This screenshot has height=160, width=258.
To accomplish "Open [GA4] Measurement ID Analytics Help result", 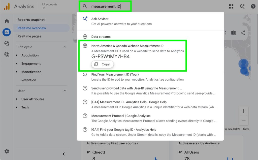I will (x=150, y=105).
